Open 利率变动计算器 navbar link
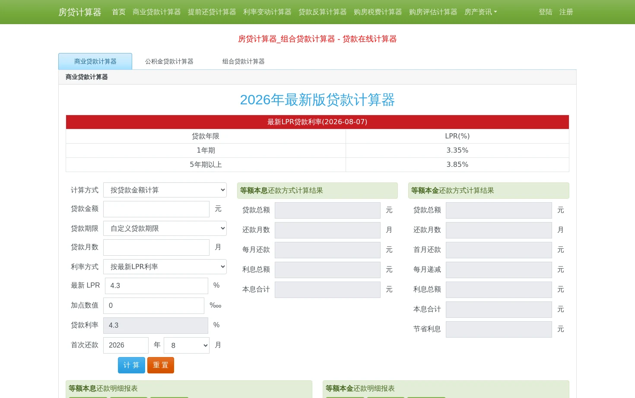Viewport: 635px width, 398px height. click(x=267, y=12)
